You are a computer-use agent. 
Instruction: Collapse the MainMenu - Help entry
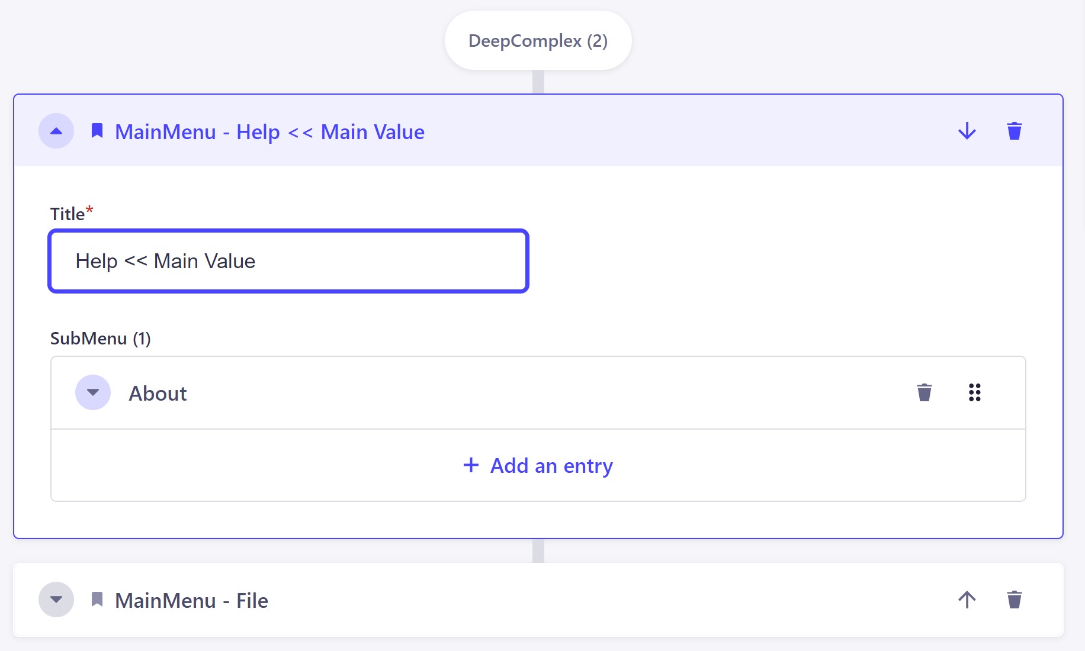(56, 130)
